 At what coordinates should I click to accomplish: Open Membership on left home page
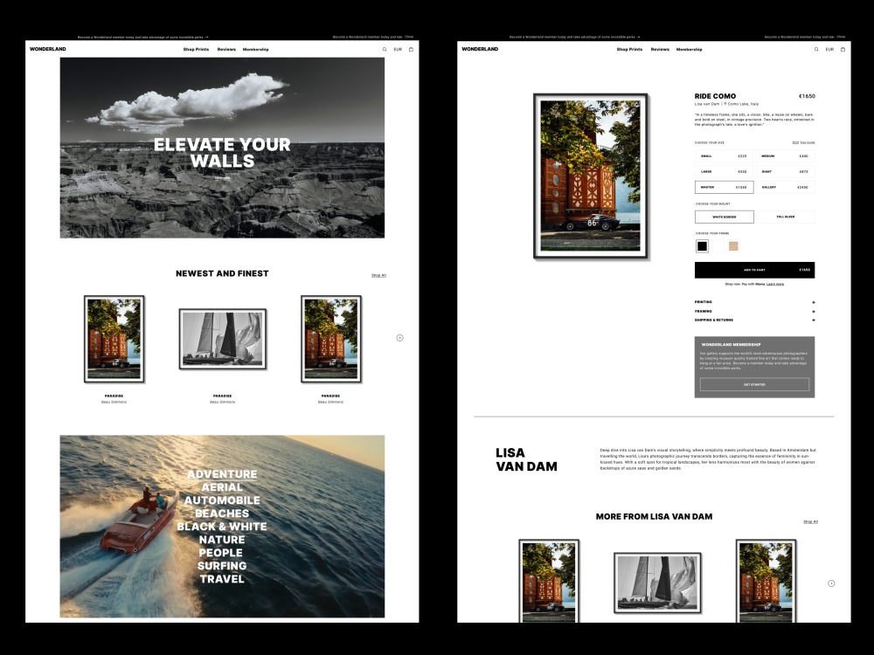tap(255, 50)
